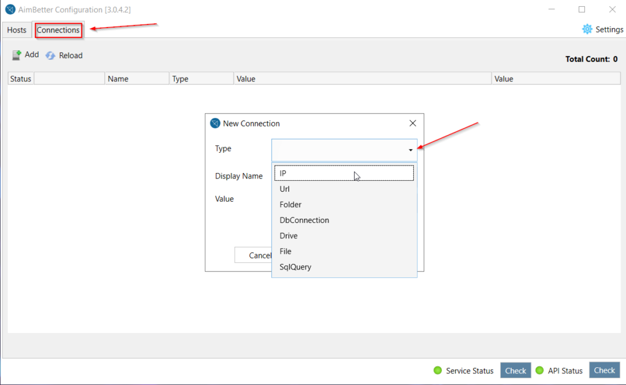Open the Connections tab

58,30
